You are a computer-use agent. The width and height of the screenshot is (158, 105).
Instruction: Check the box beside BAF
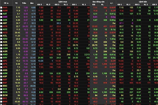1,83
